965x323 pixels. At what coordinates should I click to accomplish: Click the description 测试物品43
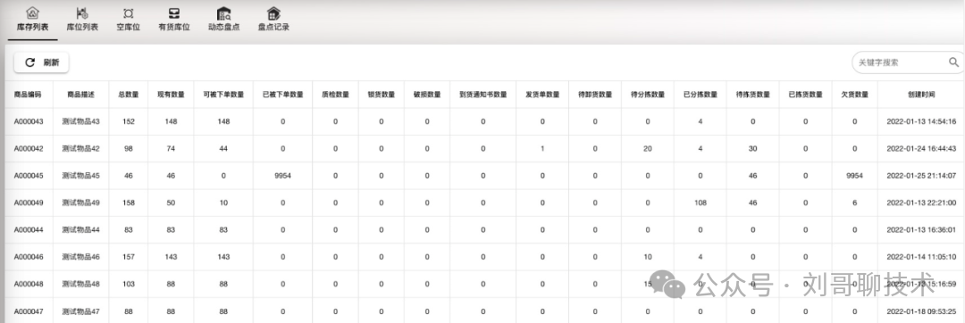(80, 121)
